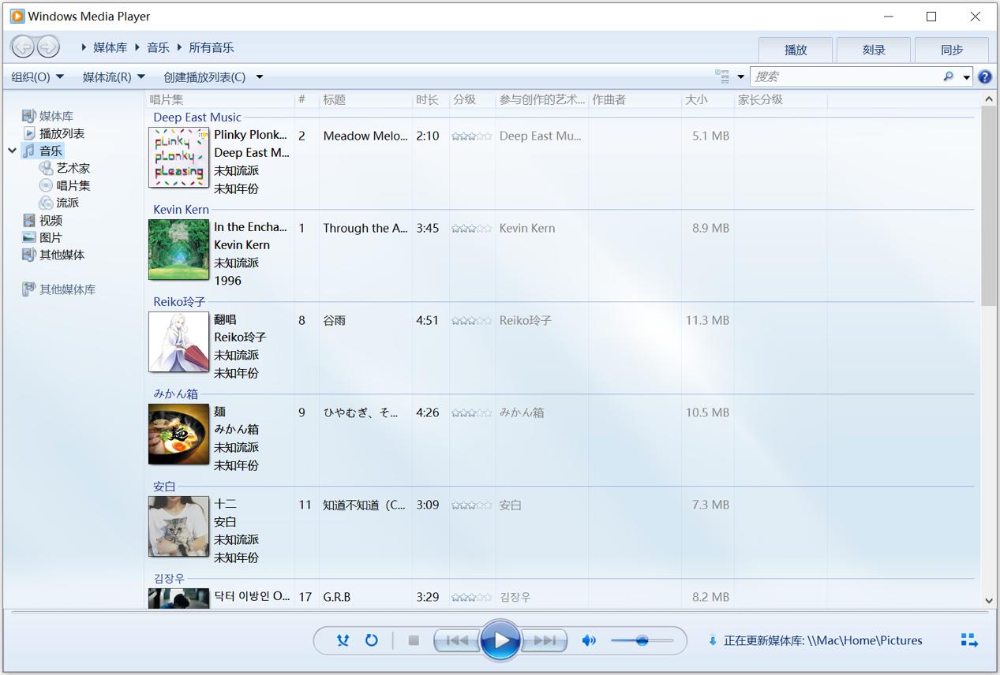Select the 音乐 music node

(43, 151)
